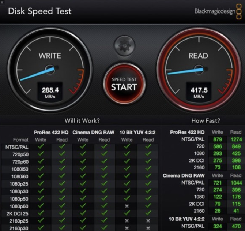Click the 285.4 MB/s write speed readout
The height and width of the screenshot is (231, 245).
[x=49, y=92]
